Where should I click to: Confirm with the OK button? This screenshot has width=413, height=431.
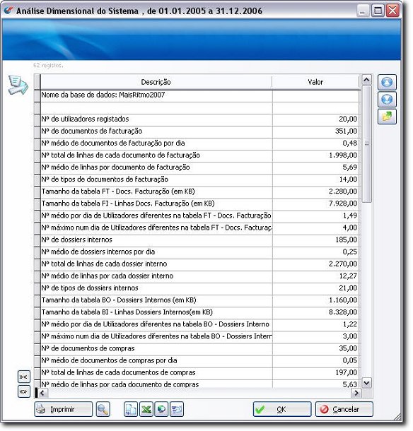pyautogui.click(x=282, y=409)
